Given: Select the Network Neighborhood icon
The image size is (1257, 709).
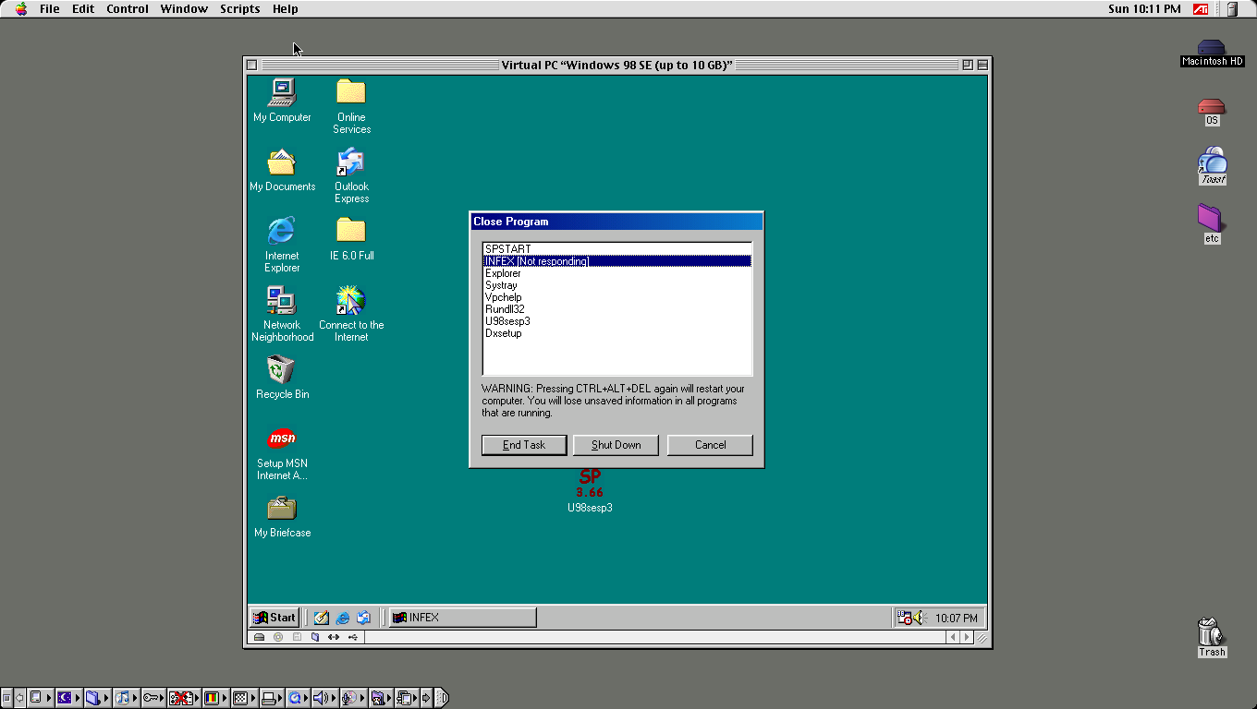Looking at the screenshot, I should 282,313.
